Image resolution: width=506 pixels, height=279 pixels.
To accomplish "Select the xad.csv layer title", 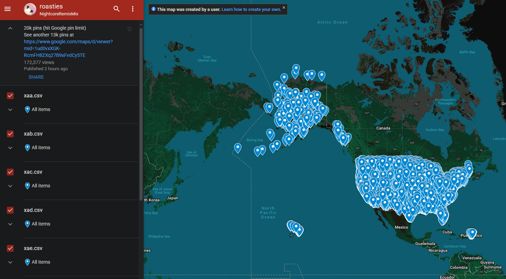I will (33, 210).
